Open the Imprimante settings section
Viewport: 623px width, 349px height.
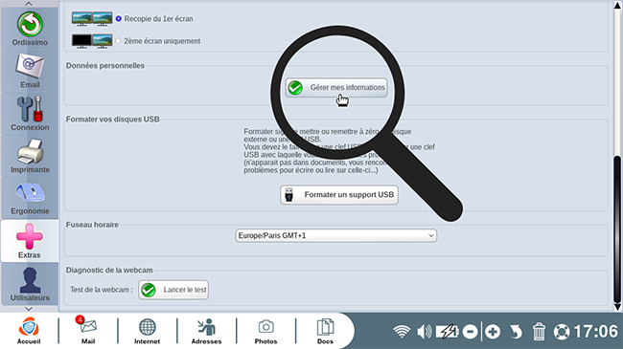click(30, 156)
